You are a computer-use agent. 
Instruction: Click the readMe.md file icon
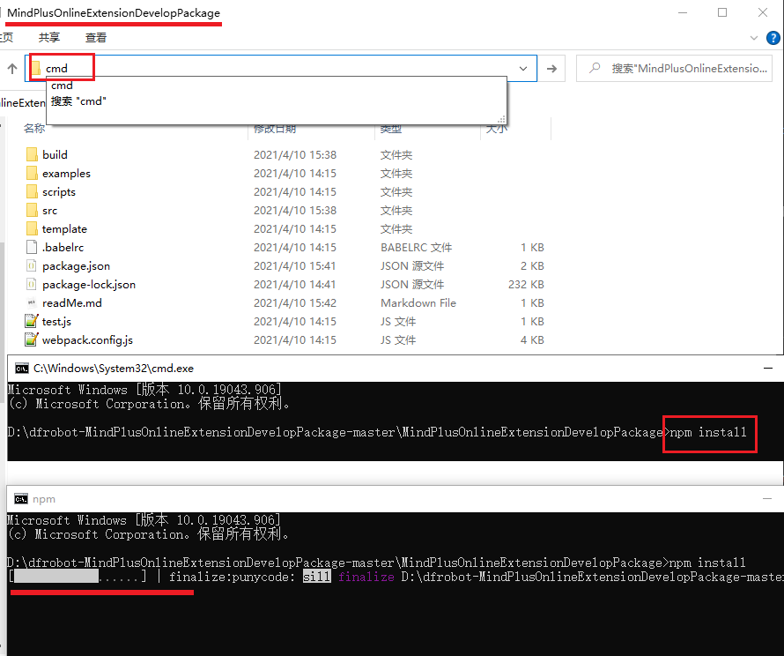coord(32,302)
